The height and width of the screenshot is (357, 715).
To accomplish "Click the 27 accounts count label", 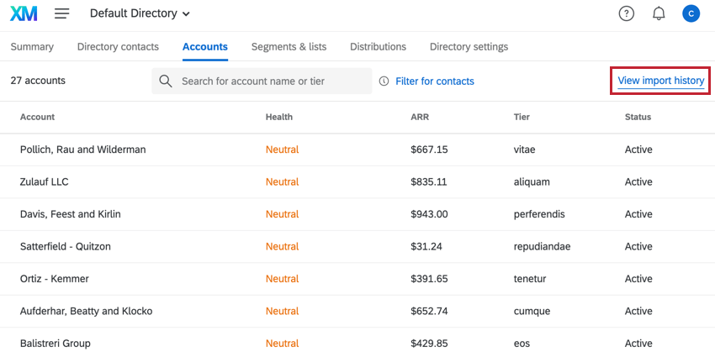I will pyautogui.click(x=38, y=81).
